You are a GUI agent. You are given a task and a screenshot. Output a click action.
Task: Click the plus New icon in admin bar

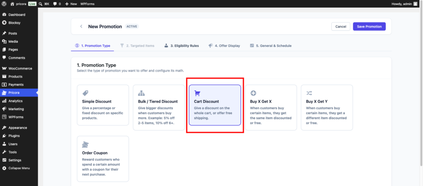tap(67, 4)
